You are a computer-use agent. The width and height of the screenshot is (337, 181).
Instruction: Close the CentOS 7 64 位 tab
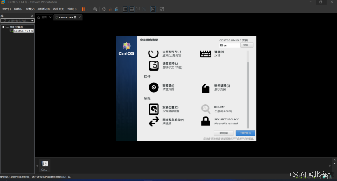tap(80, 18)
